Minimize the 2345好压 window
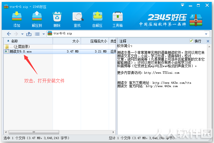This screenshot has width=214, height=143. point(190,6)
